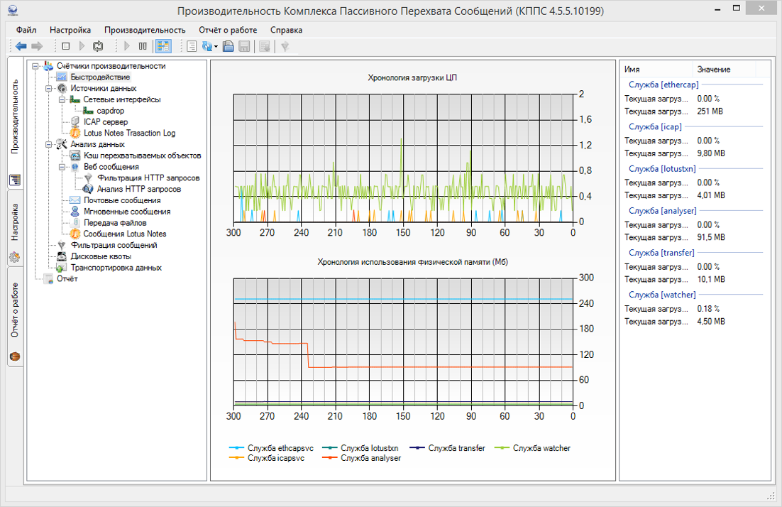This screenshot has height=507, width=782.
Task: Open the dropdown arrow beside the refresh icon
Action: tap(216, 46)
